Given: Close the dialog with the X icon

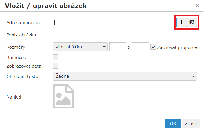Looking at the screenshot, I should pos(197,5).
